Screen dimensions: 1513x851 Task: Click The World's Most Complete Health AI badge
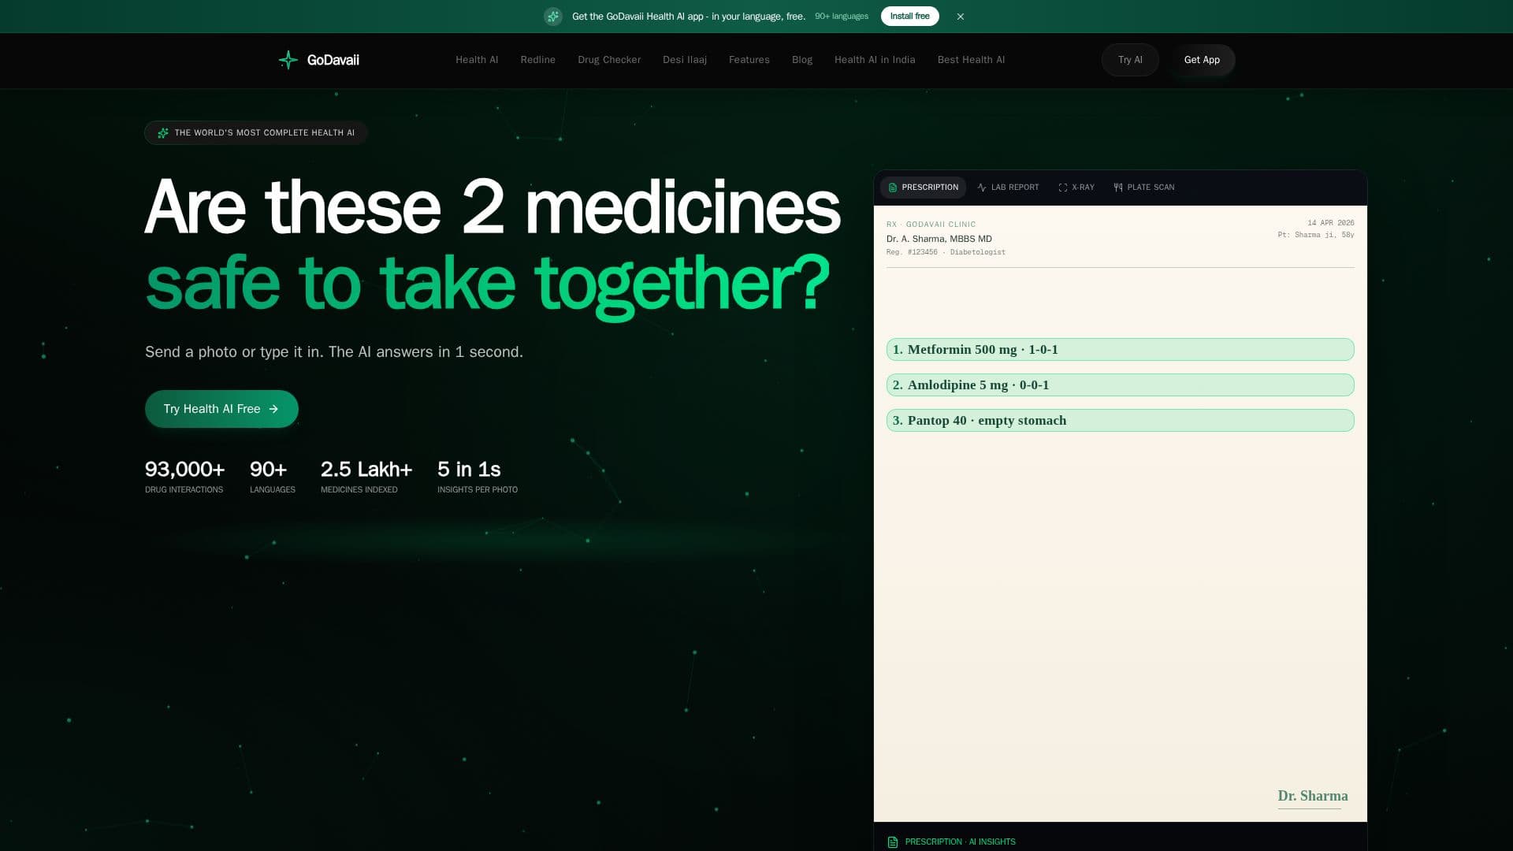pos(256,133)
